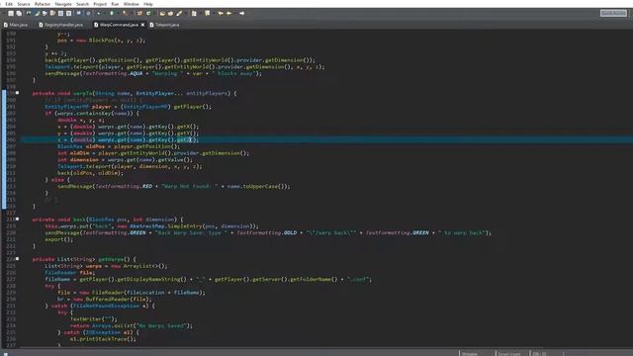
Task: Click the 'Warp Not Found' sendMessage line
Action: pos(174,187)
